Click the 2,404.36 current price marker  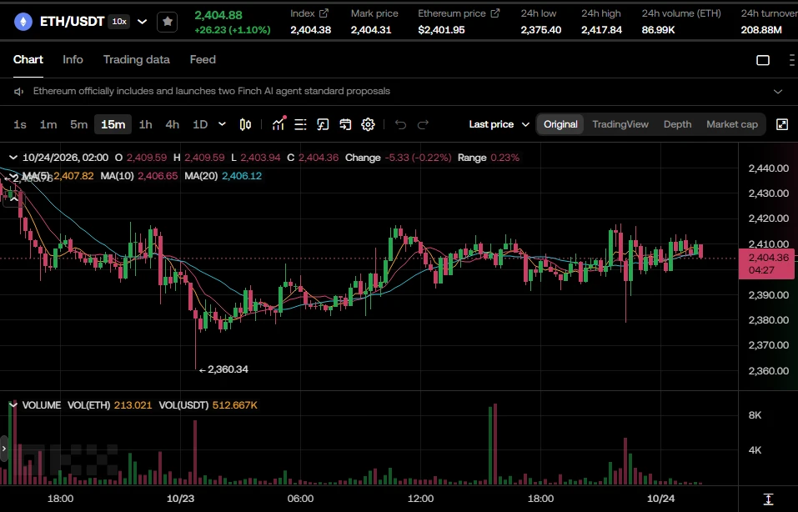[x=766, y=264]
